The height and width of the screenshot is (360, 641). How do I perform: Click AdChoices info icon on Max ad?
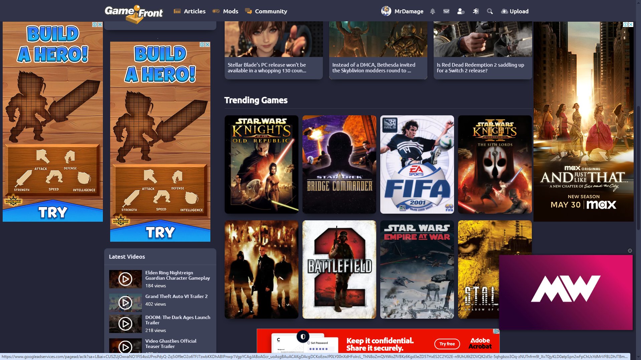[x=626, y=25]
